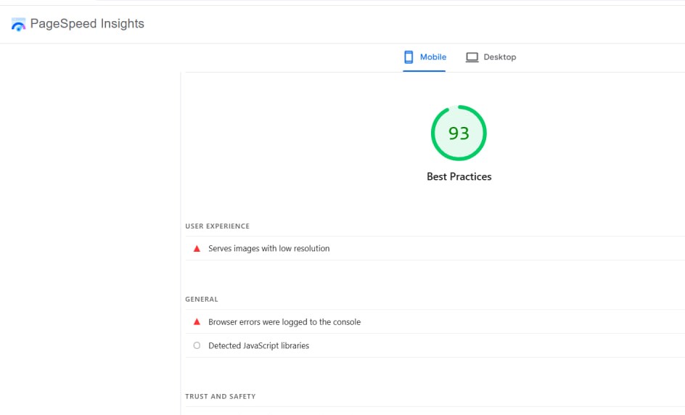Click the PageSpeed Insights title text
685x415 pixels.
(x=87, y=24)
